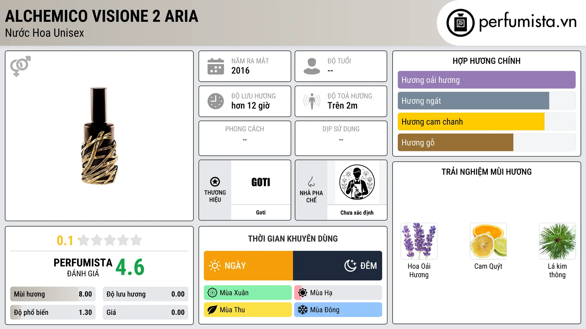Open the Hoa Oải Hương lavender thumbnail
The width and height of the screenshot is (586, 329).
point(419,241)
